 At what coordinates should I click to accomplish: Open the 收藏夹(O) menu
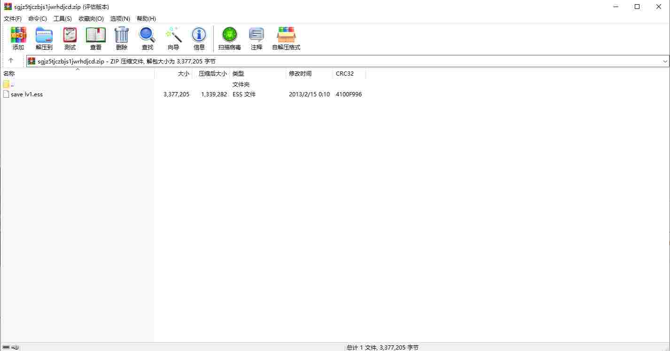pyautogui.click(x=91, y=19)
